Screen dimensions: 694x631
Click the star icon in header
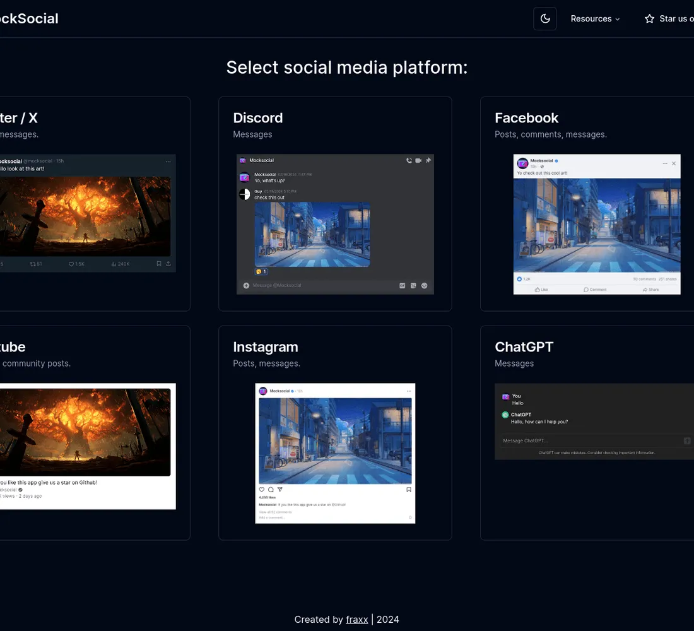(x=649, y=18)
